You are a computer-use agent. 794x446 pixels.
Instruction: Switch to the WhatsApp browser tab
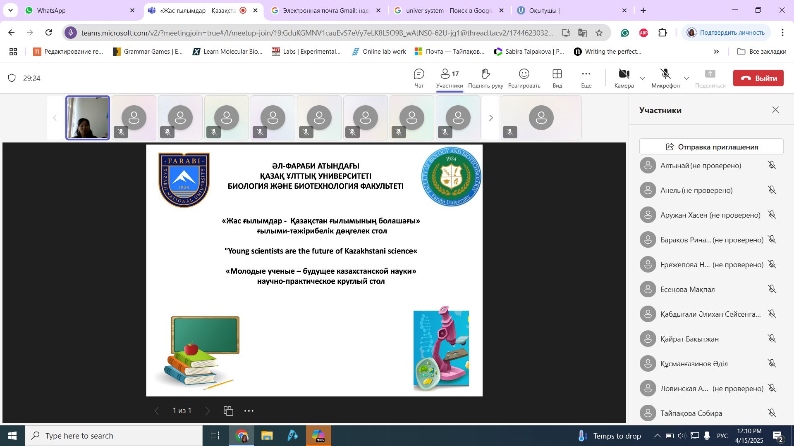[80, 10]
